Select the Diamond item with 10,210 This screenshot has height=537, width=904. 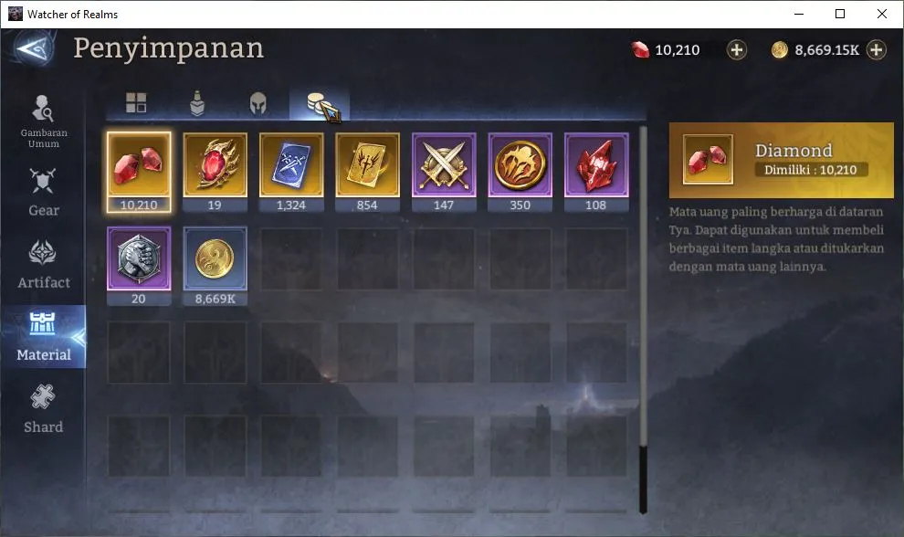tap(139, 172)
